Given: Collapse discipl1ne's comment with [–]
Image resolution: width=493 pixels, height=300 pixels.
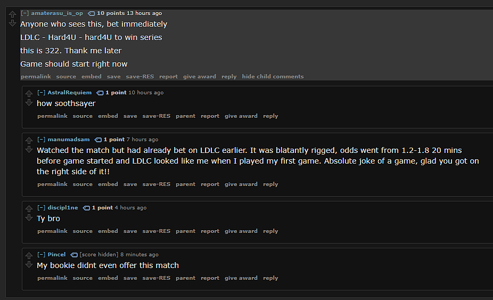Looking at the screenshot, I should [x=41, y=207].
